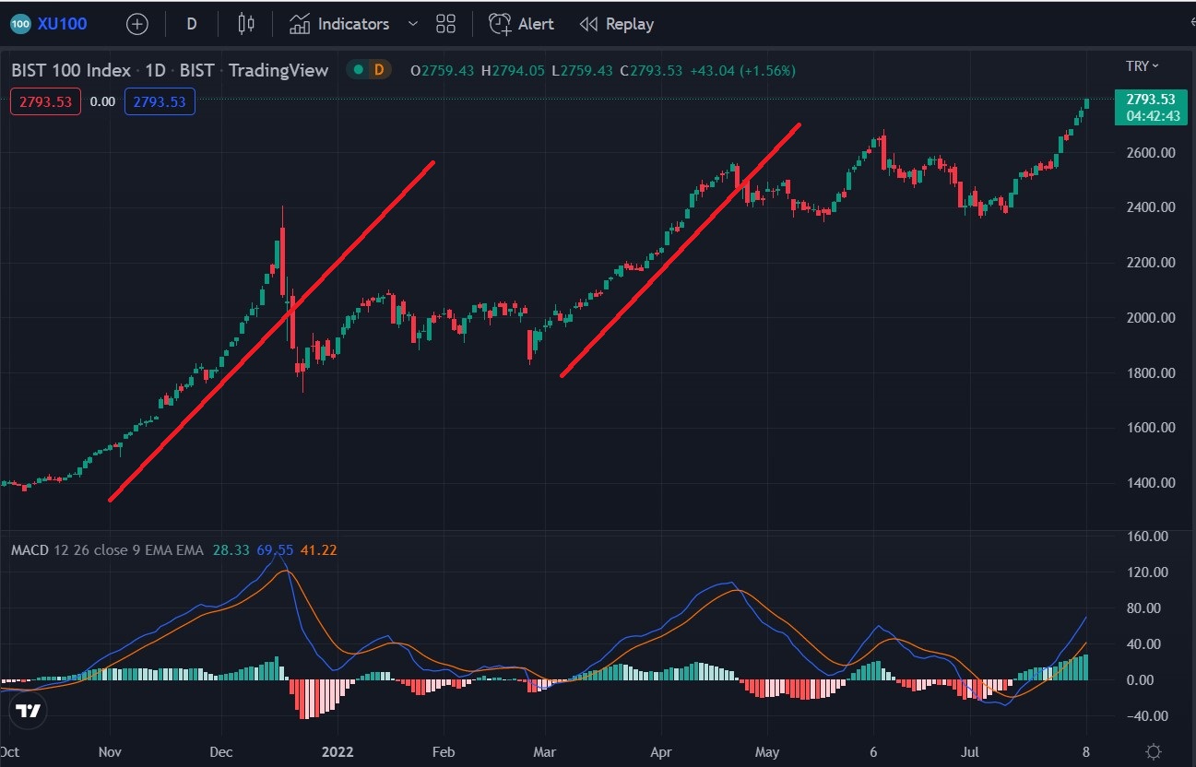Viewport: 1196px width, 767px height.
Task: Open the TRY currency dropdown
Action: (1143, 65)
